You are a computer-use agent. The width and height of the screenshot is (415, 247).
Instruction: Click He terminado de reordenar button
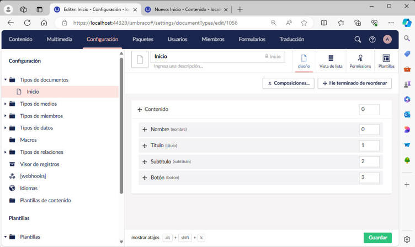(x=354, y=83)
